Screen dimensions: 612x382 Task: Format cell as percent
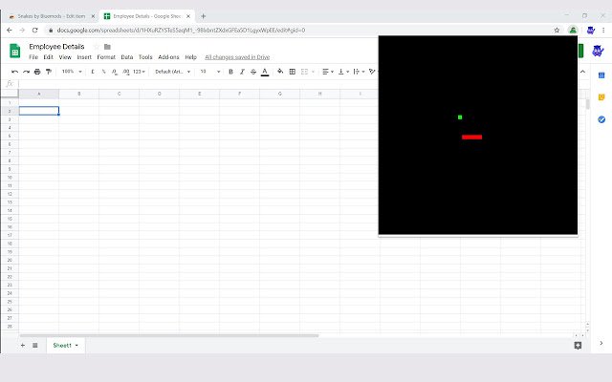pos(103,72)
